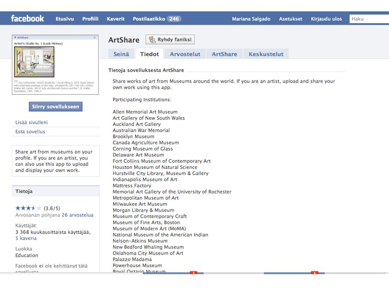The image size is (389, 292).
Task: Select 'Memorial Art Gallery of the University of Rochester'
Action: pyautogui.click(x=172, y=192)
